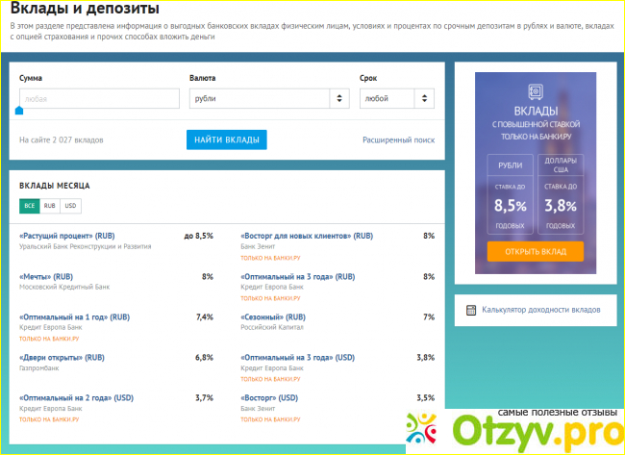Click the calculator icon beside deposit calculator

pos(471,310)
